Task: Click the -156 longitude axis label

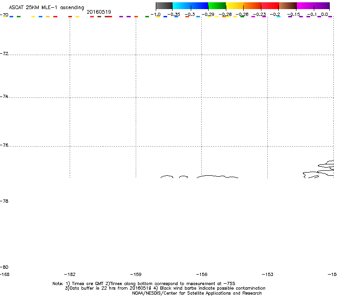Action: point(202,274)
